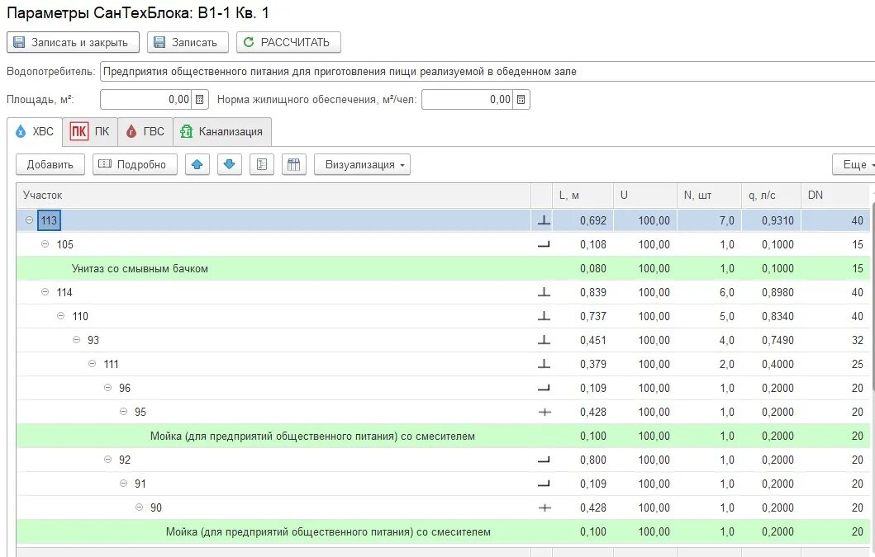Click the tee fitting icon in row 110

pos(544,317)
